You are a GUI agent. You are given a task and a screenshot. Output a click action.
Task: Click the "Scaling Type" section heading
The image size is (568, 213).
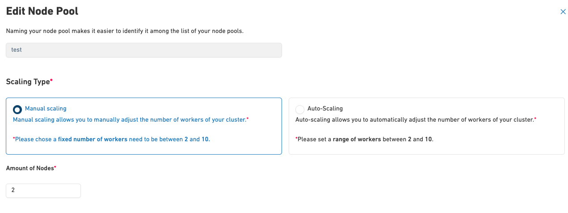click(x=28, y=82)
